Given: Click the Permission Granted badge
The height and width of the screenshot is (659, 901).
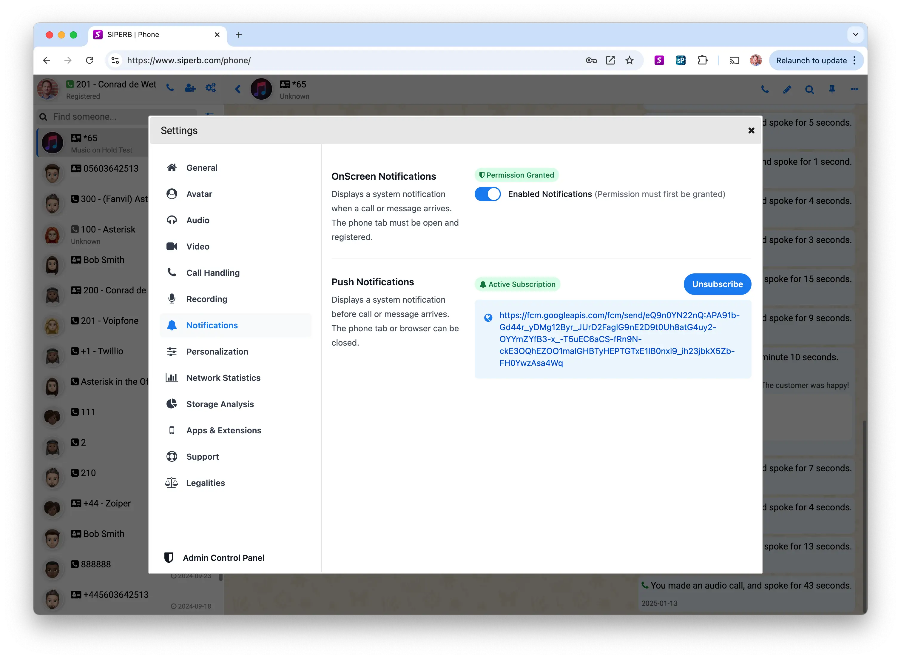Looking at the screenshot, I should 517,175.
